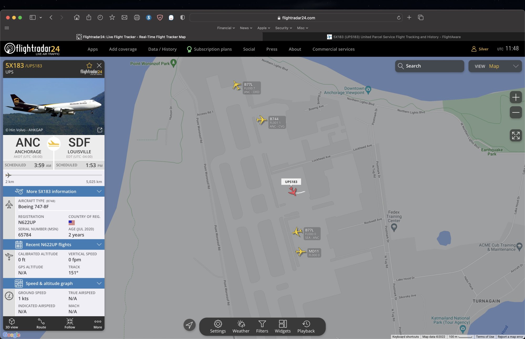Open the Filters funnel tool

tap(262, 326)
